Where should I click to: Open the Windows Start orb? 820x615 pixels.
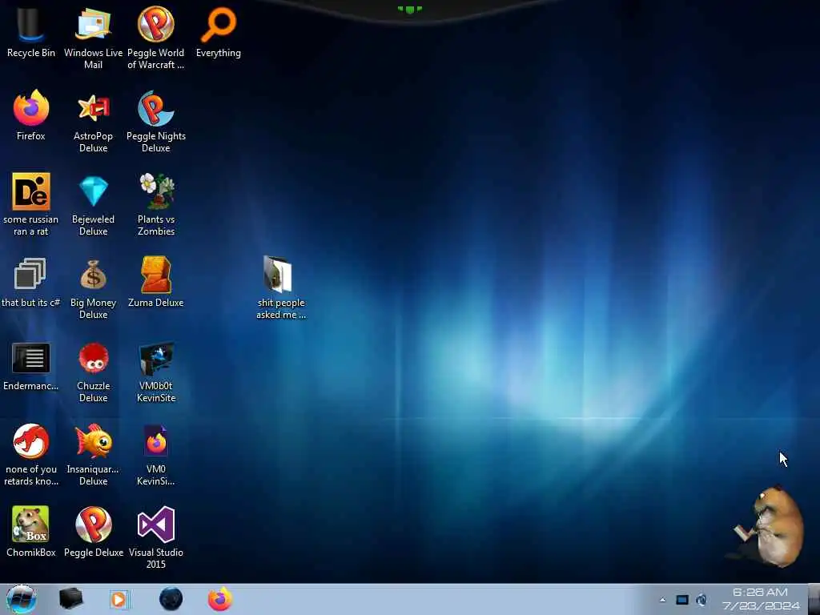click(x=21, y=599)
